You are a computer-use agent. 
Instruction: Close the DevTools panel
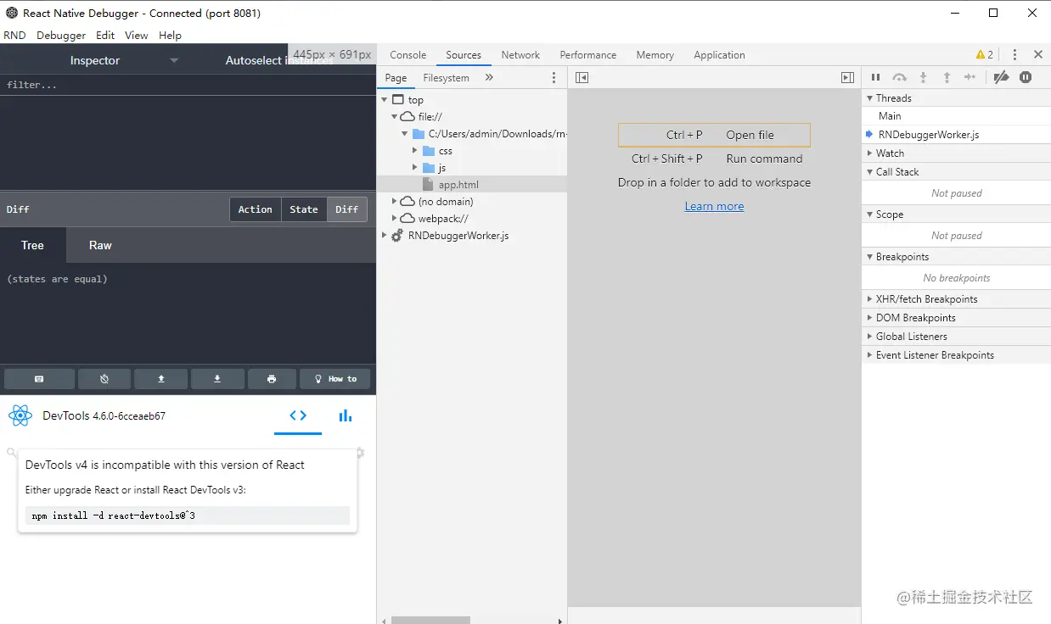tap(1037, 54)
